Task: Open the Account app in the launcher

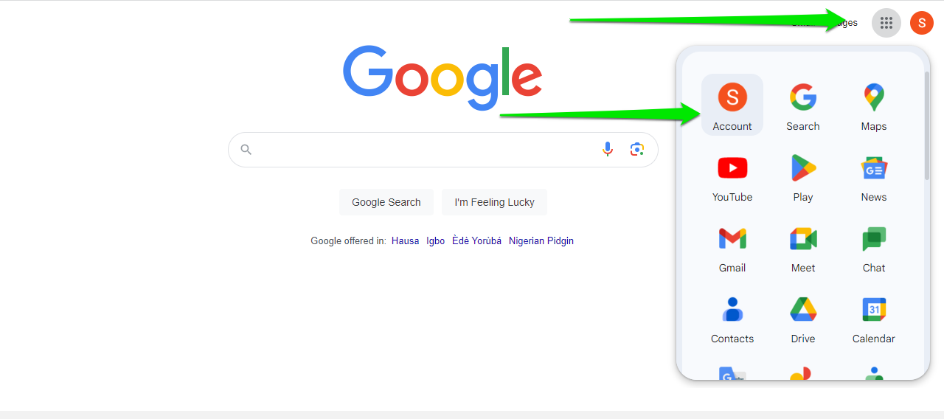Action: pyautogui.click(x=732, y=105)
